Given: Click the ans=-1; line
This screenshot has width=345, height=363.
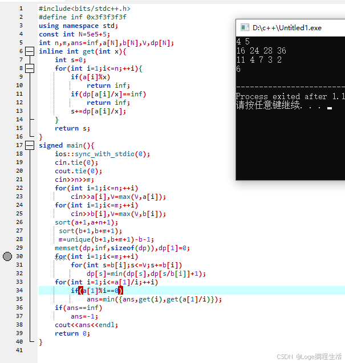Looking at the screenshot, I should [x=84, y=316].
